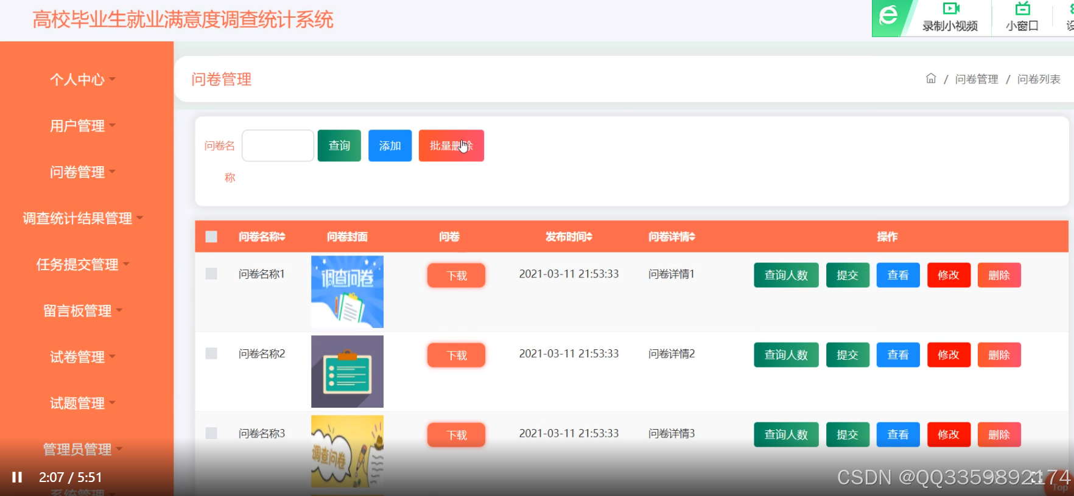The height and width of the screenshot is (496, 1074).
Task: Check the box for 问卷名称3 row
Action: (211, 433)
